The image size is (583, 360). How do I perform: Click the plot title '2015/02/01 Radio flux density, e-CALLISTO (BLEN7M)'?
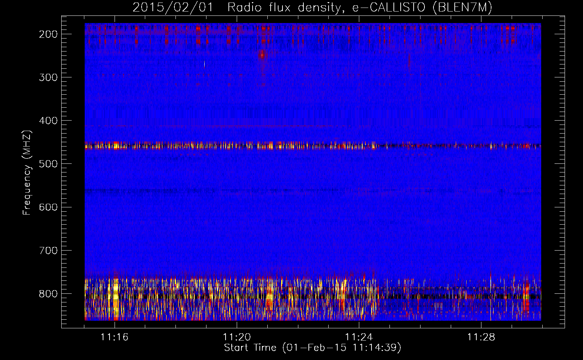(x=312, y=8)
